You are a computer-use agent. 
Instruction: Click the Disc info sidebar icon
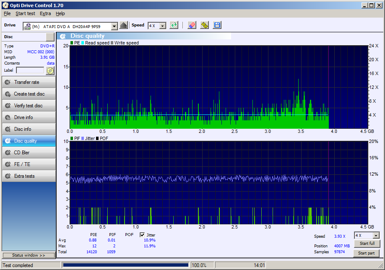pos(8,129)
